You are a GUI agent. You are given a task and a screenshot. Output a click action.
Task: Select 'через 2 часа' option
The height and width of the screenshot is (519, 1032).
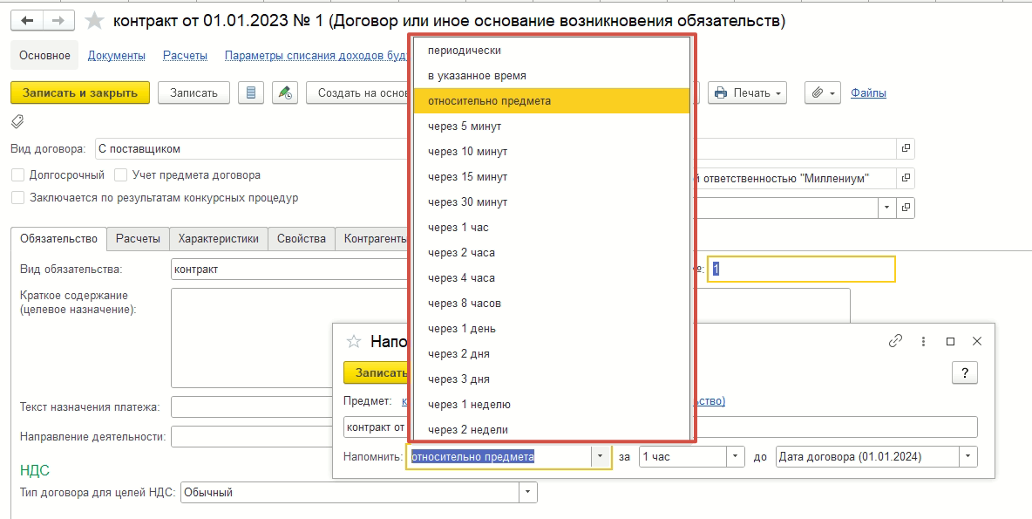(x=552, y=253)
